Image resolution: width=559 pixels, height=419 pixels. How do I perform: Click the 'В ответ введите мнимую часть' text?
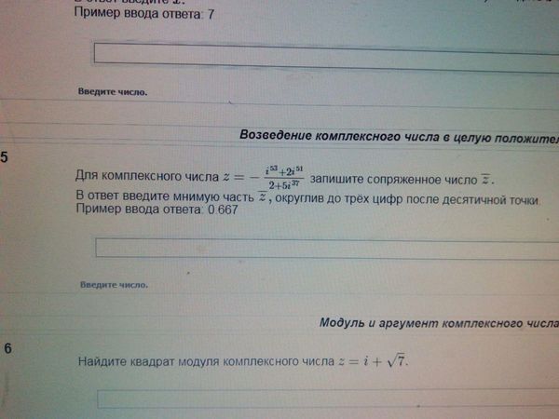pos(164,196)
